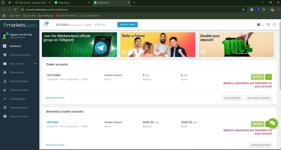Open Active promotions in sidebar

20,90
